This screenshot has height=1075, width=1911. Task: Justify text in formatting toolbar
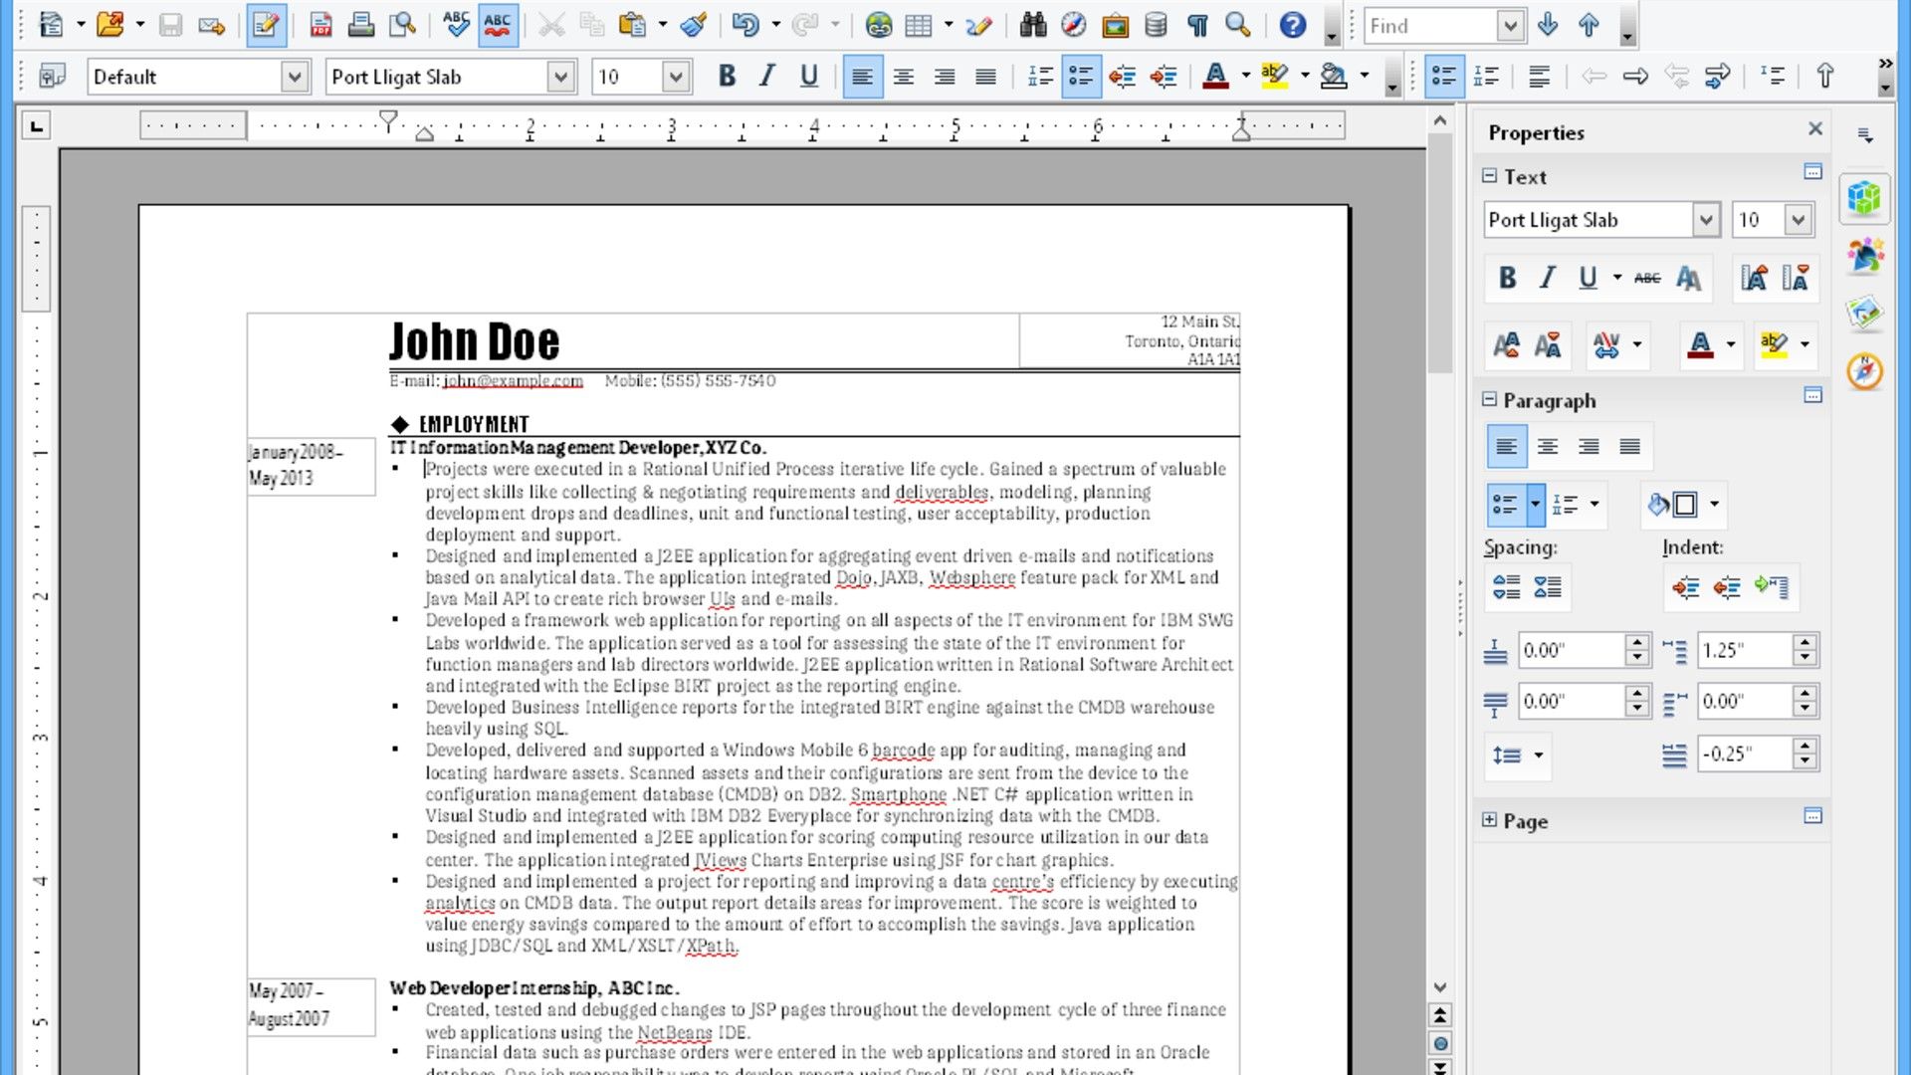click(x=985, y=77)
